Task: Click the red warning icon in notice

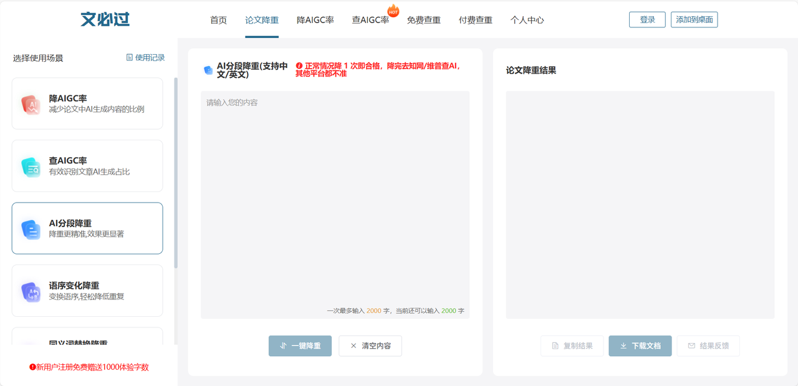Action: pos(299,65)
